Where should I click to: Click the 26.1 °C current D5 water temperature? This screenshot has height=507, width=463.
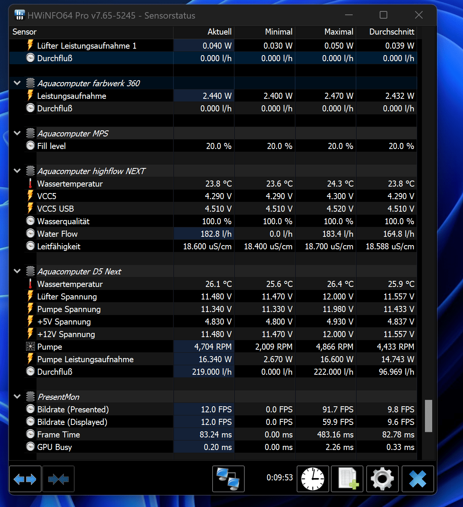[218, 284]
